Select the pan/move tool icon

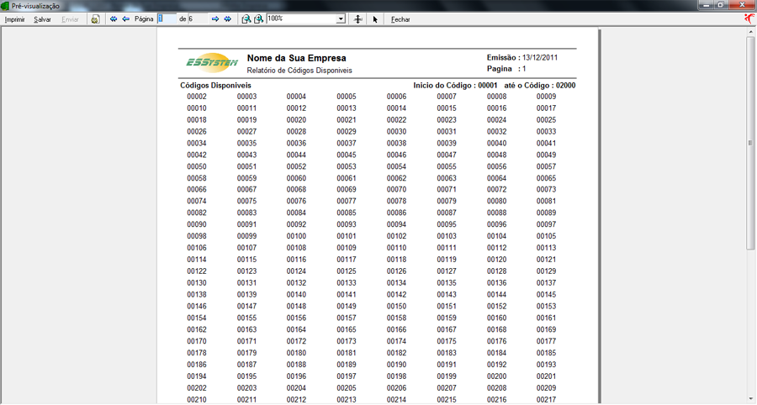pos(358,18)
